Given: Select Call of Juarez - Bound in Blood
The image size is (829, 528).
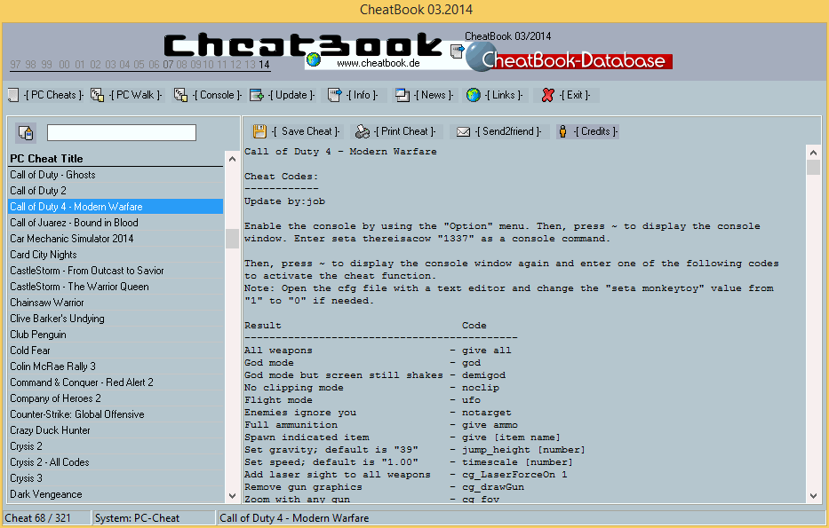Looking at the screenshot, I should (116, 222).
